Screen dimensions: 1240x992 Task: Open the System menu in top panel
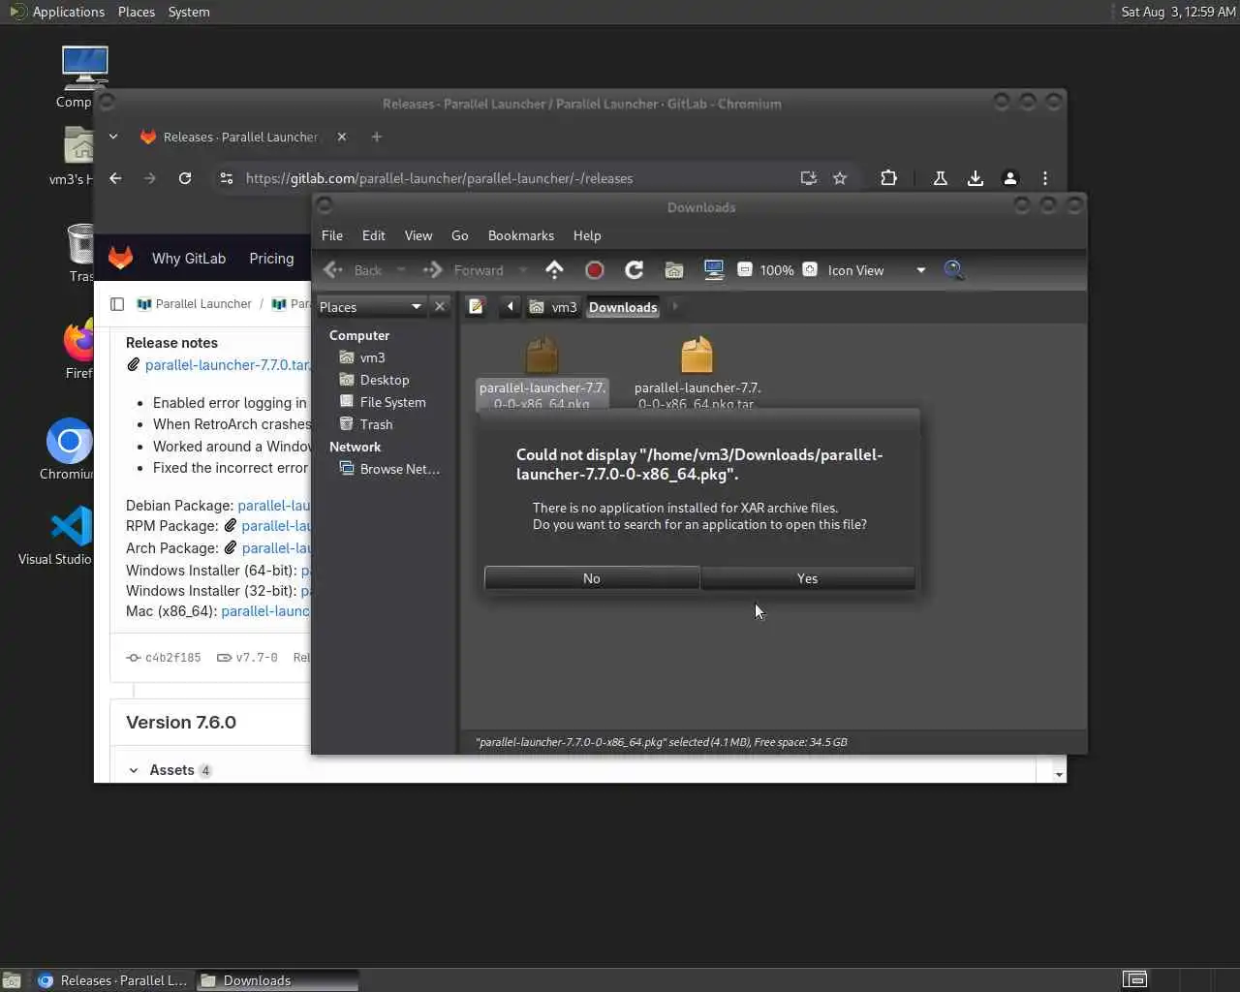189,12
